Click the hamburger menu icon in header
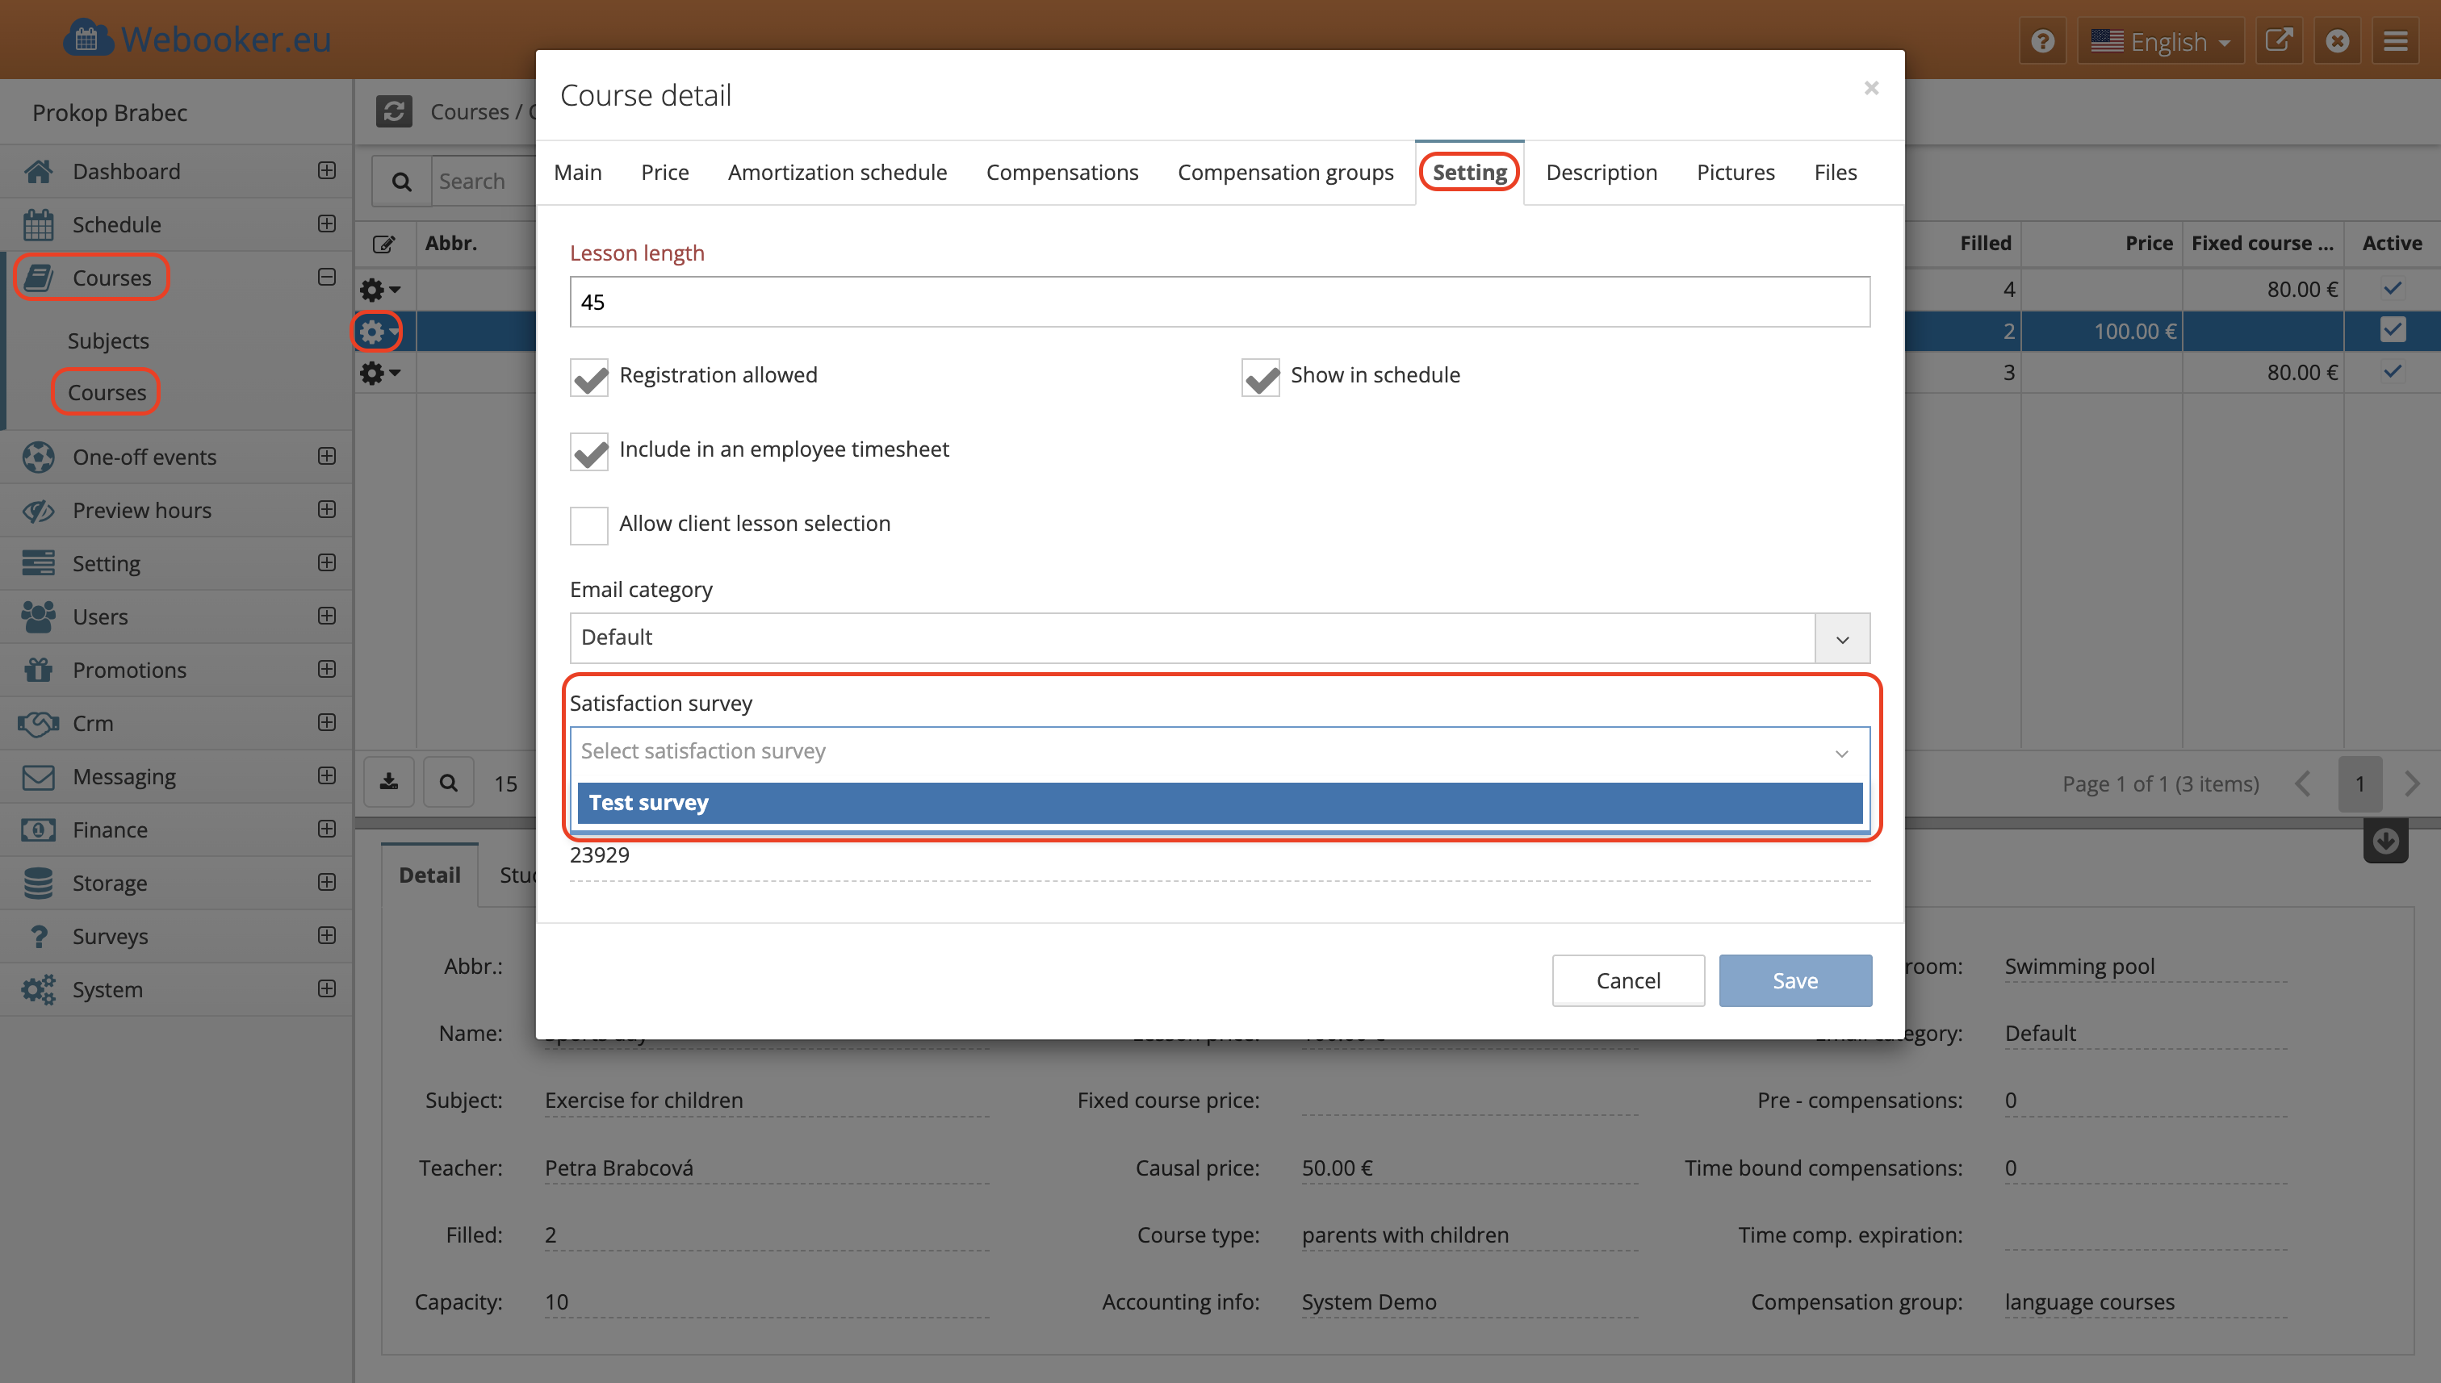This screenshot has width=2441, height=1383. click(x=2395, y=41)
